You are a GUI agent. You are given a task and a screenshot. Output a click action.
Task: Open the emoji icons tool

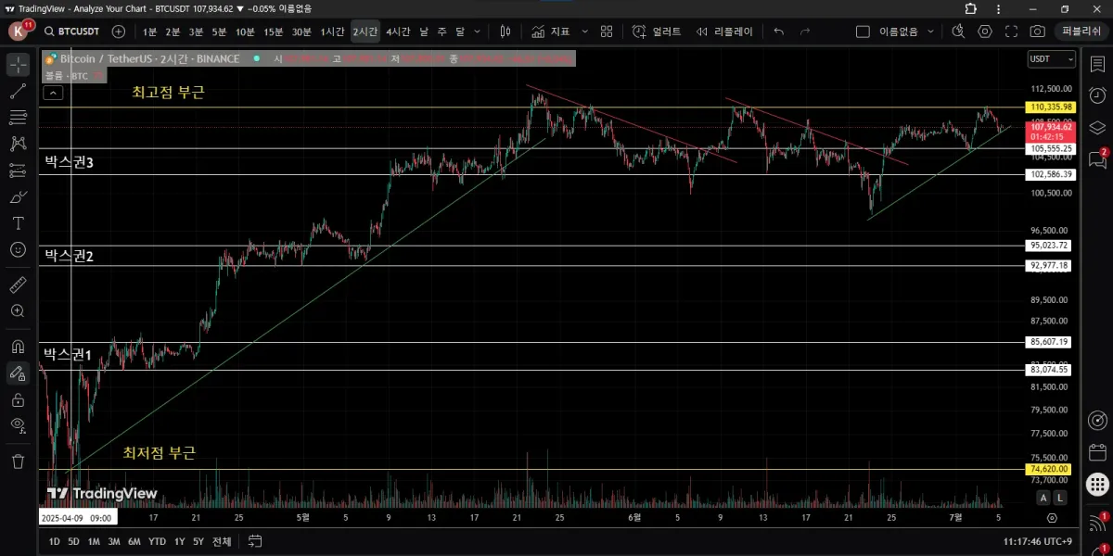click(18, 249)
